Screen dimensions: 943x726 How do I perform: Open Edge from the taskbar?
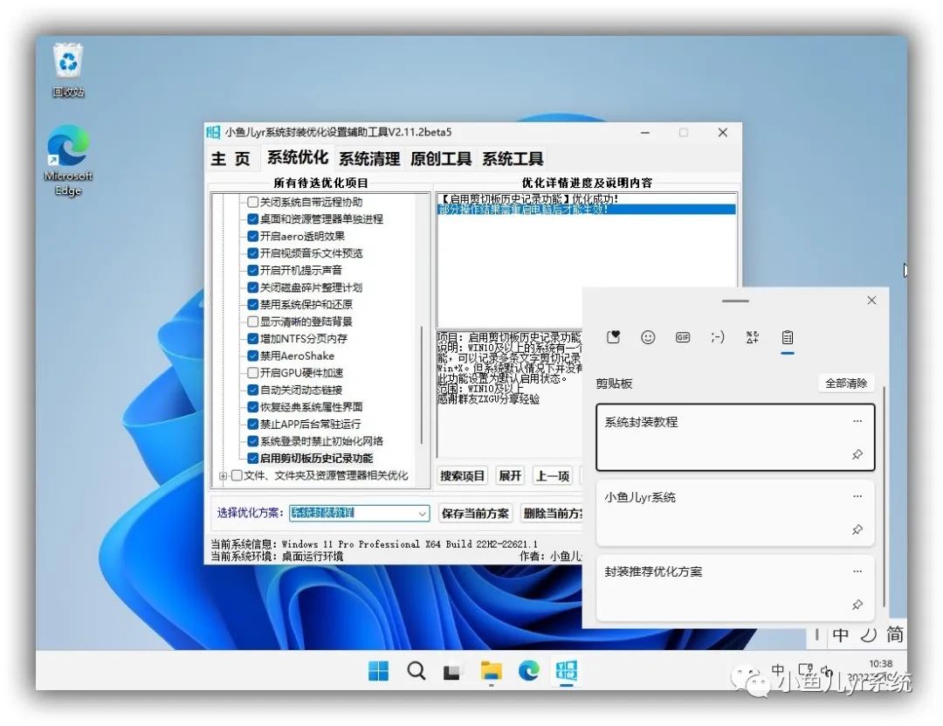pyautogui.click(x=528, y=671)
